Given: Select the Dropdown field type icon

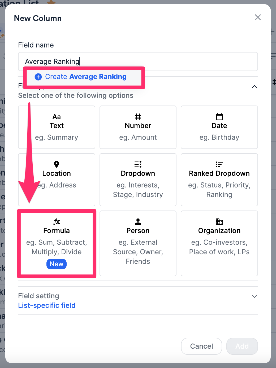Looking at the screenshot, I should (138, 164).
